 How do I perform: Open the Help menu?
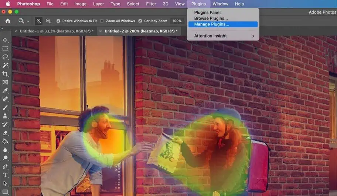coord(239,4)
